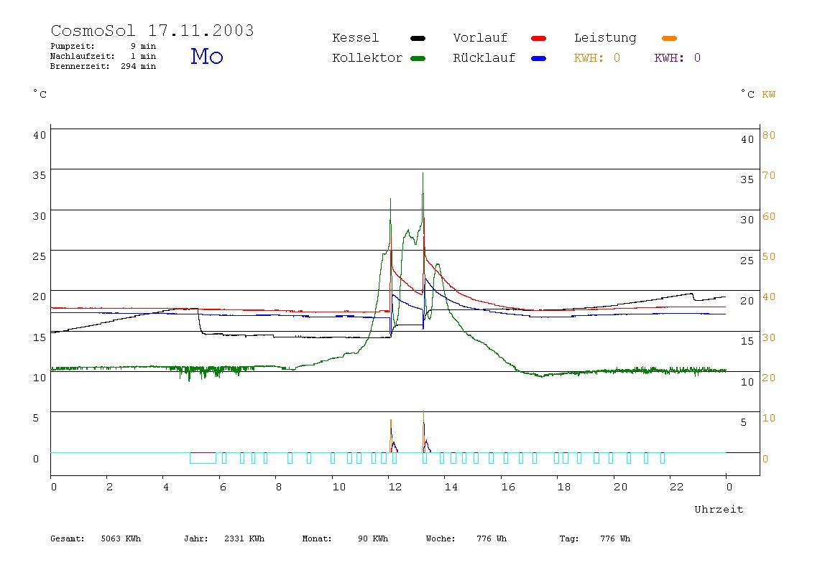The width and height of the screenshot is (825, 583).
Task: Click the red Vorlauf legend swatch
Action: coord(539,38)
